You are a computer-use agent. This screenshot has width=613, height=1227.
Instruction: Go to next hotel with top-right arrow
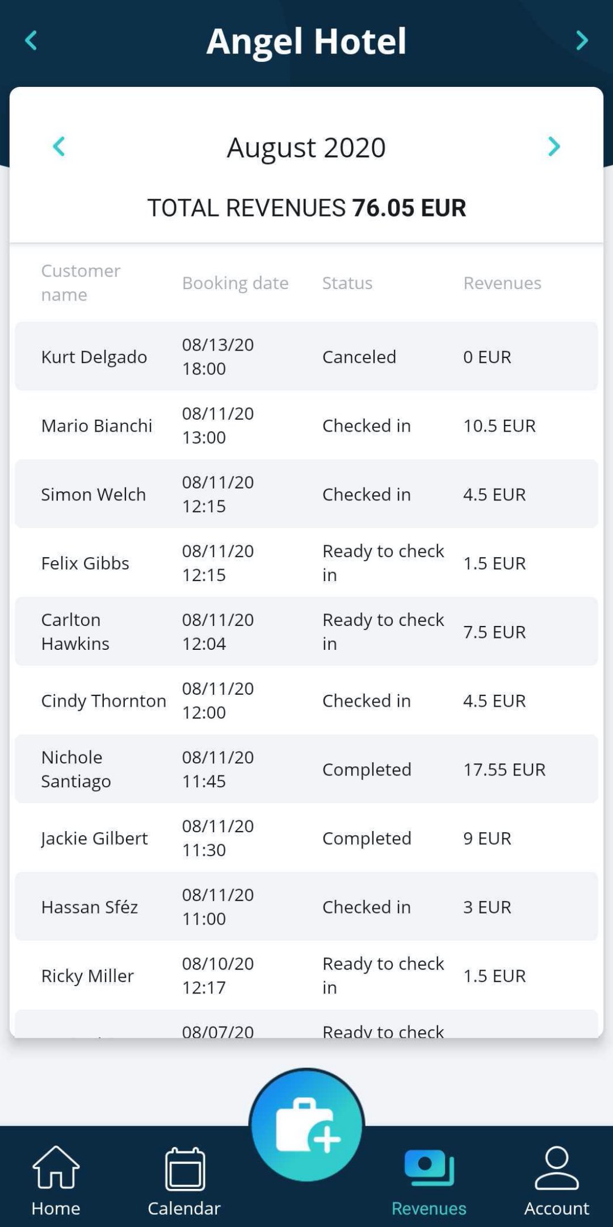tap(582, 41)
